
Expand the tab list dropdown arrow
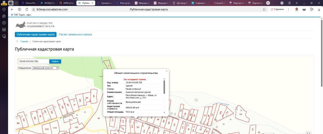coord(16,3)
